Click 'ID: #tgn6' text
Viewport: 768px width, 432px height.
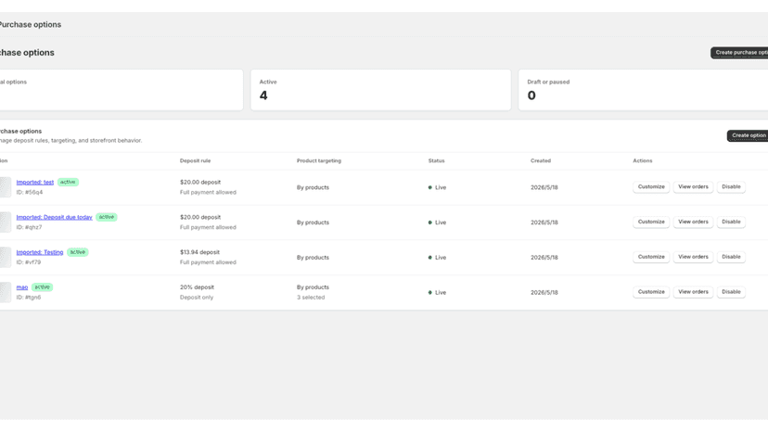tap(29, 298)
